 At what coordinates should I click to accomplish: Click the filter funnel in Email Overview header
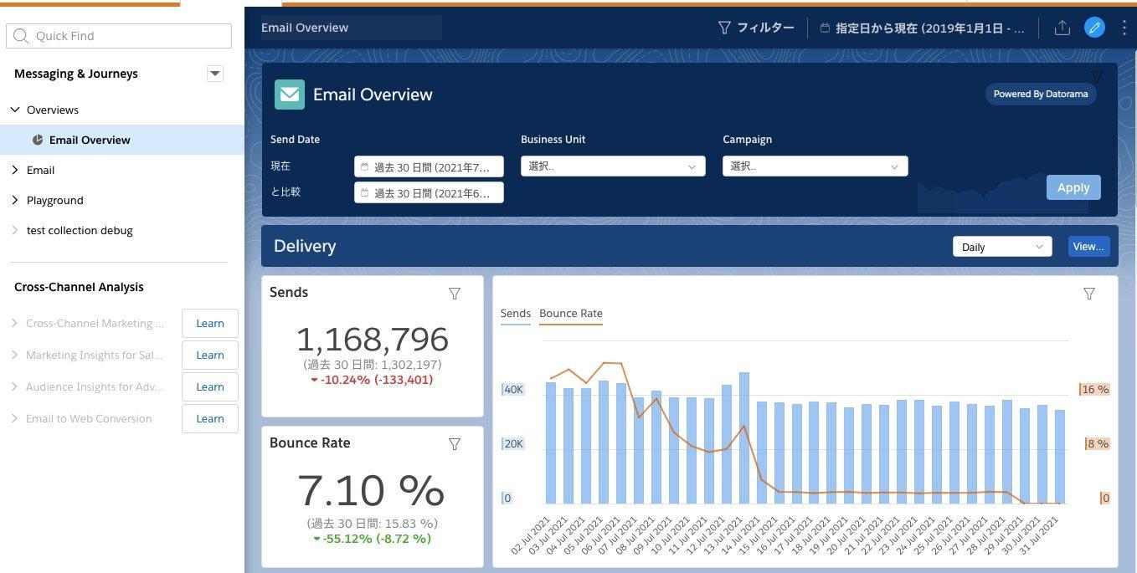point(1096,76)
